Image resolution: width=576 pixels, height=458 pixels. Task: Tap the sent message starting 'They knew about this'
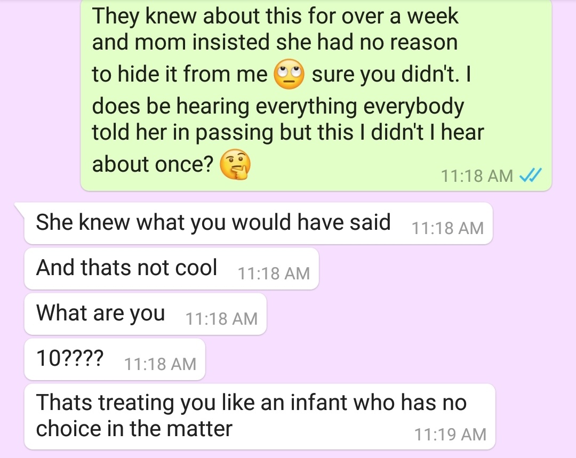316,95
